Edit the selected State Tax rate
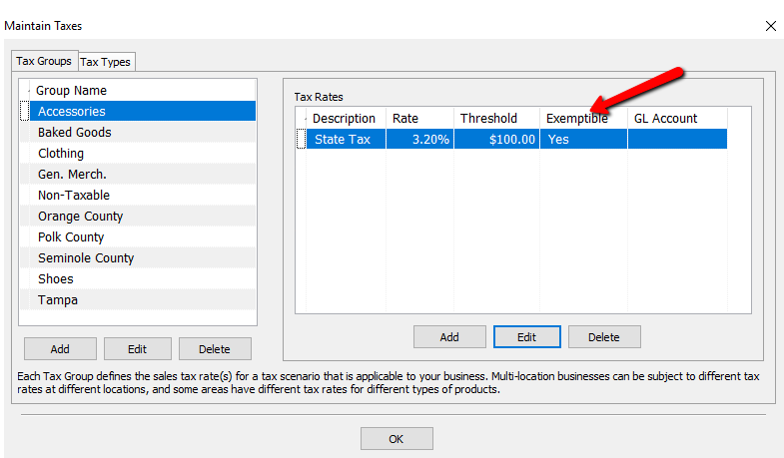Viewport: 784px width, 458px height. [527, 336]
